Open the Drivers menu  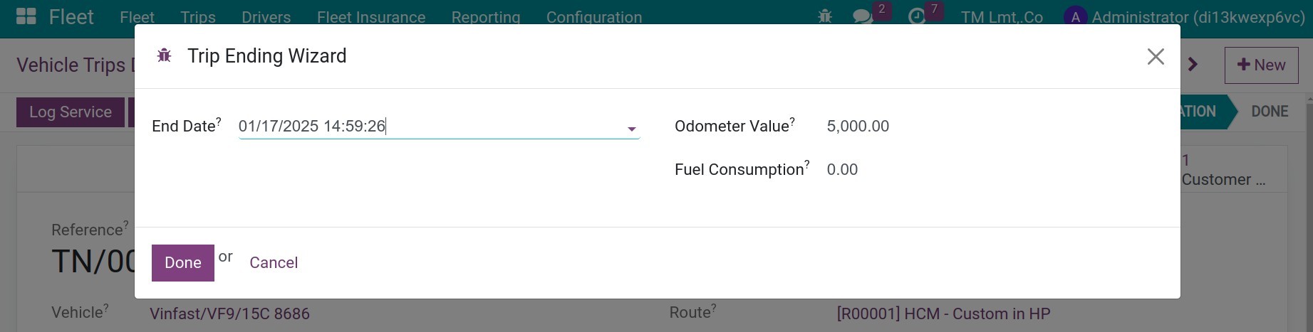[266, 17]
